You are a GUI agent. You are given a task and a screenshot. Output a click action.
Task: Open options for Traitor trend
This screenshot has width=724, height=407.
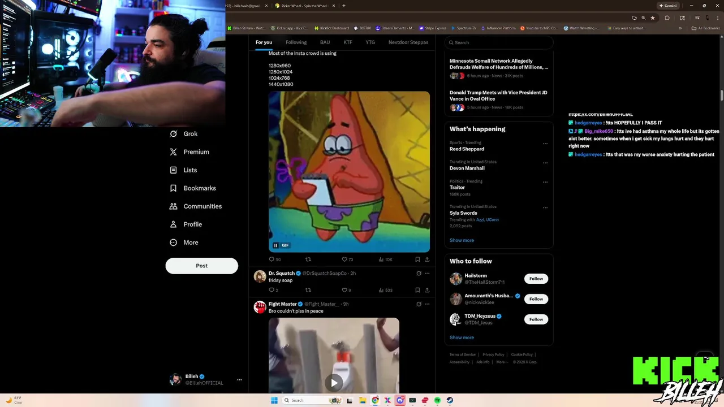(545, 182)
